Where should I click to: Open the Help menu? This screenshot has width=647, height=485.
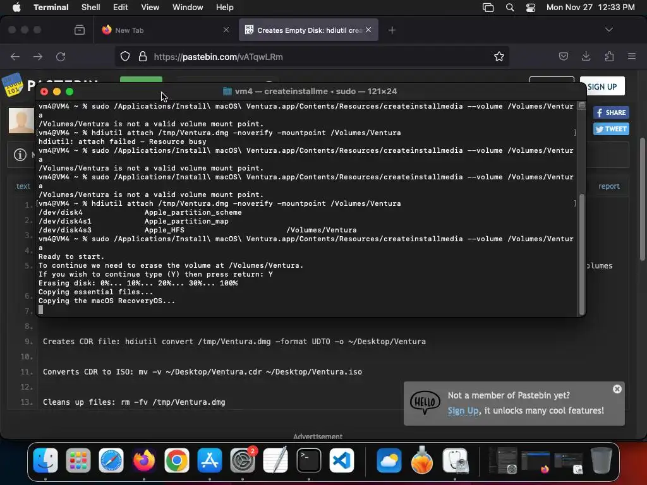click(x=224, y=8)
